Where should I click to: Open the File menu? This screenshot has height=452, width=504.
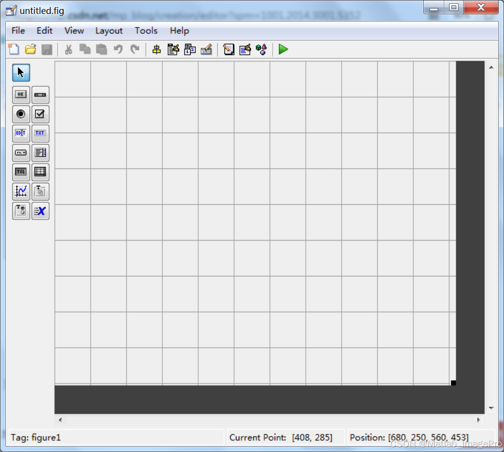(x=18, y=31)
